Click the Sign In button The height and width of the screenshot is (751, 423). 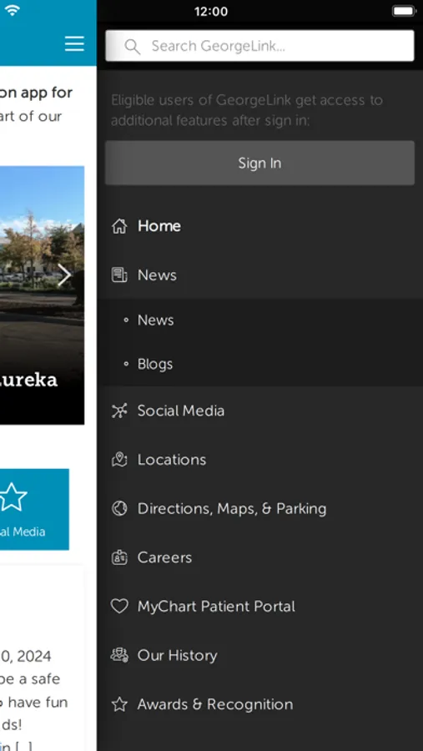[259, 163]
